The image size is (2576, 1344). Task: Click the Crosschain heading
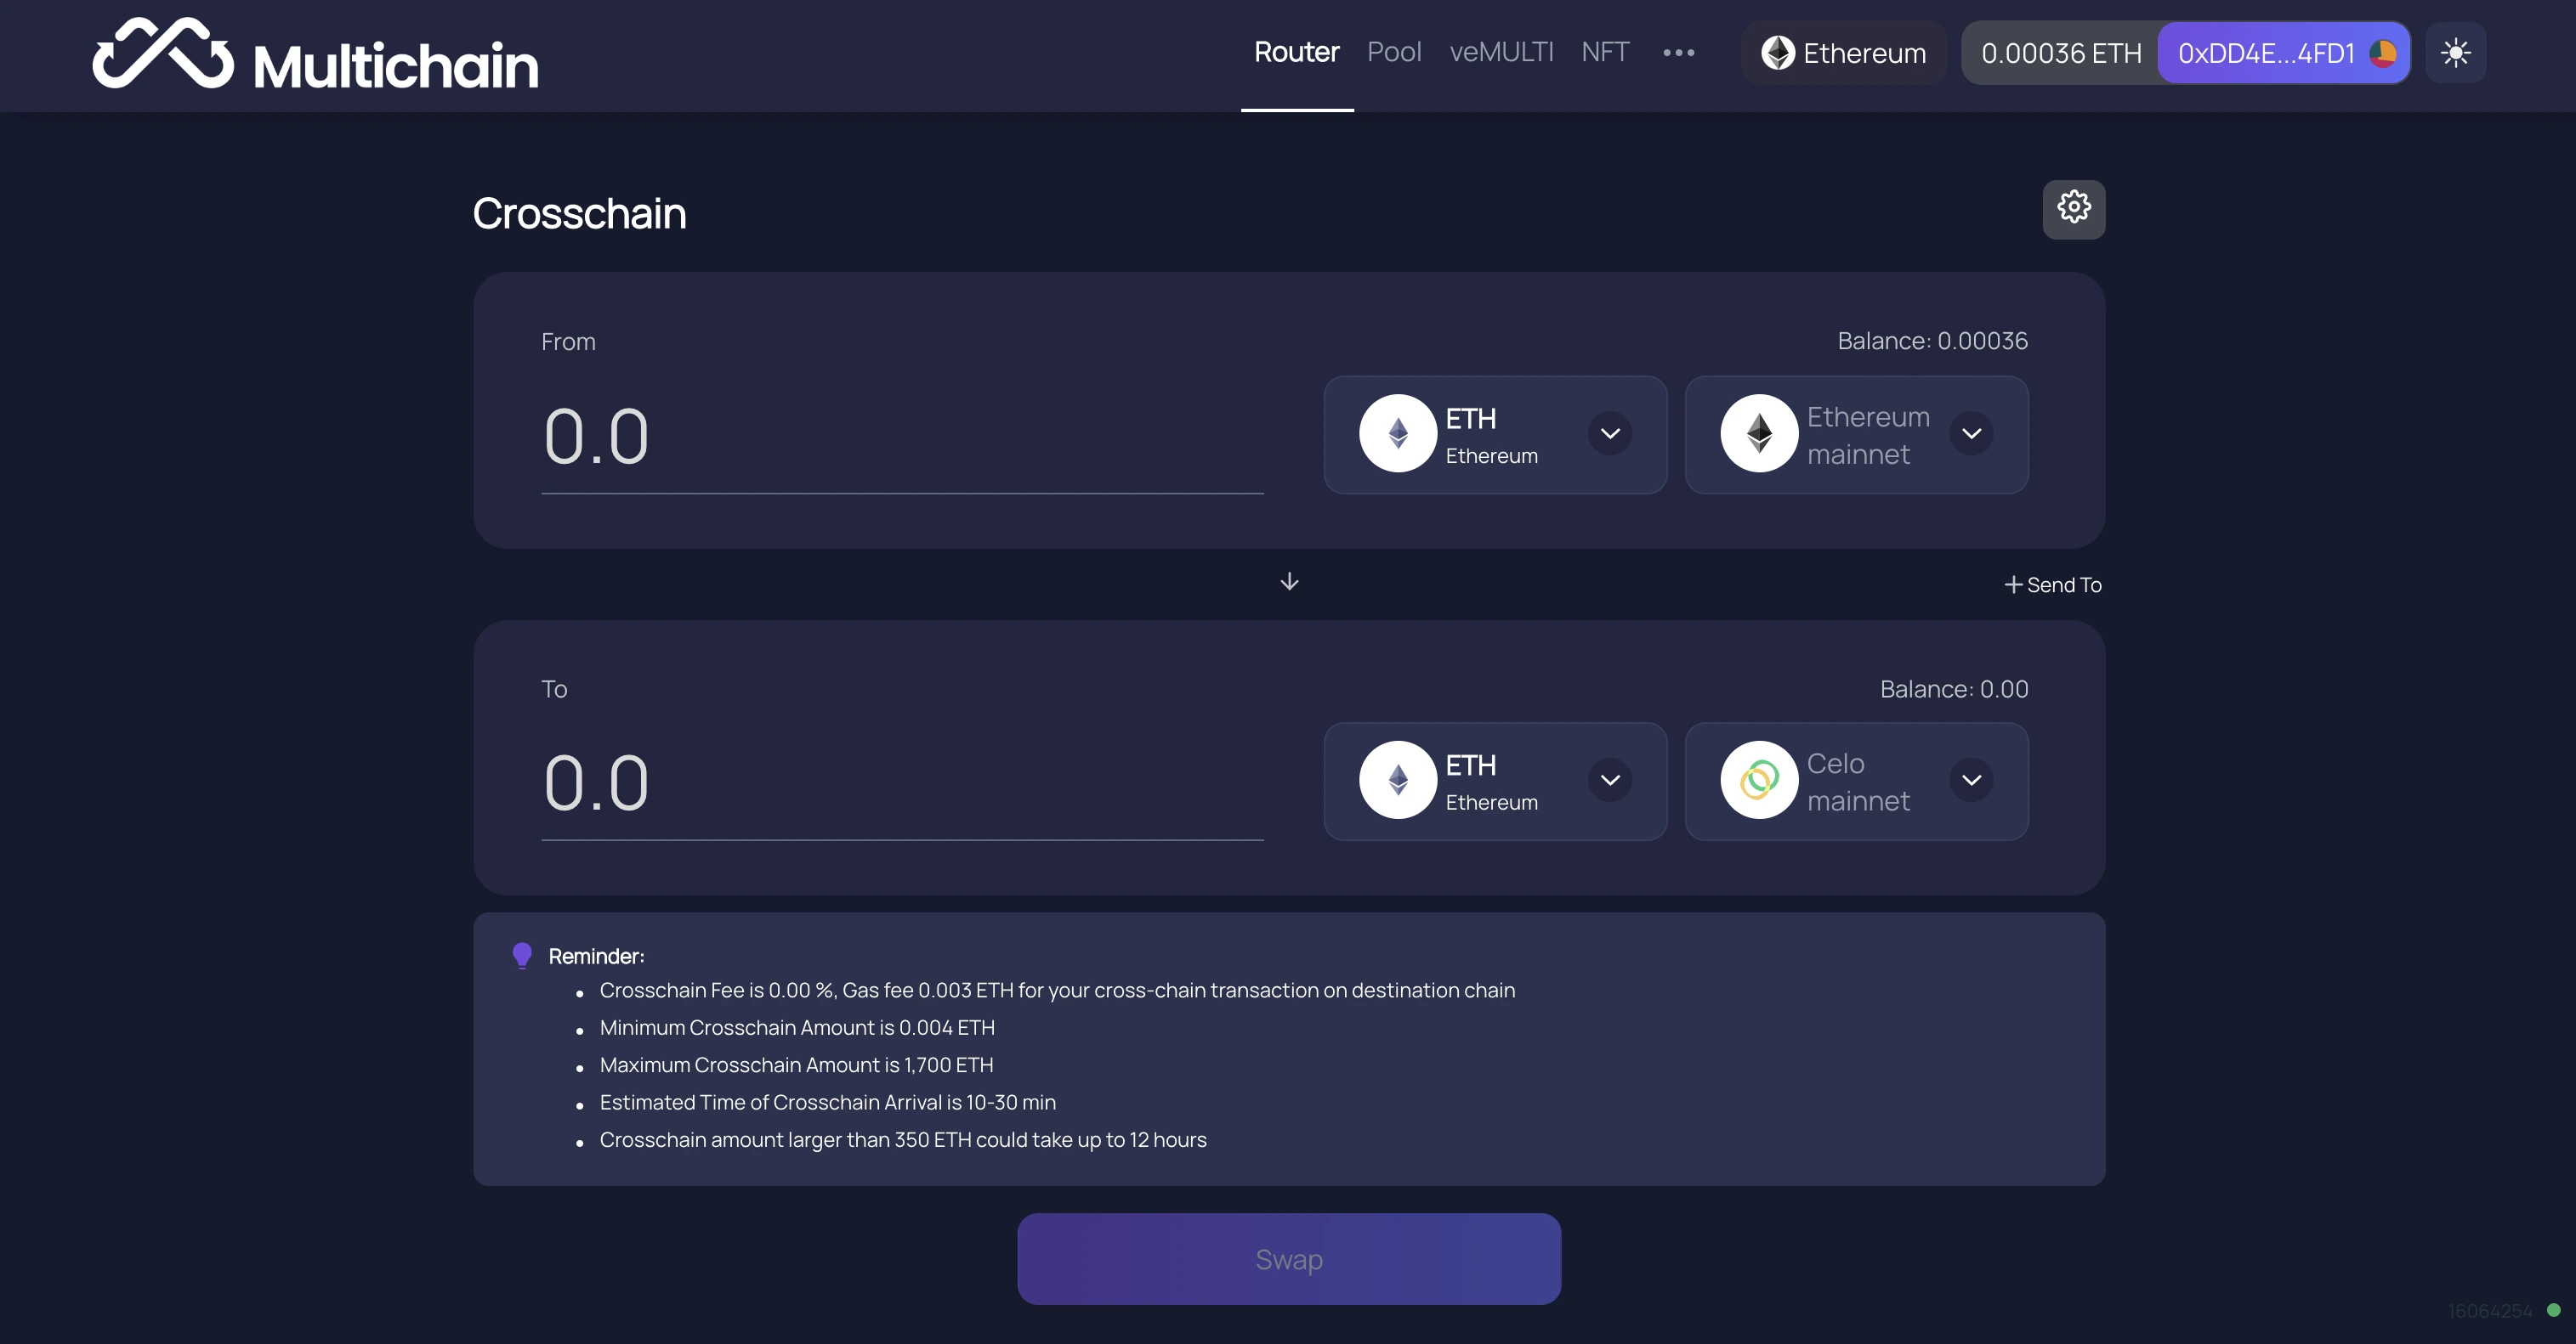579,213
